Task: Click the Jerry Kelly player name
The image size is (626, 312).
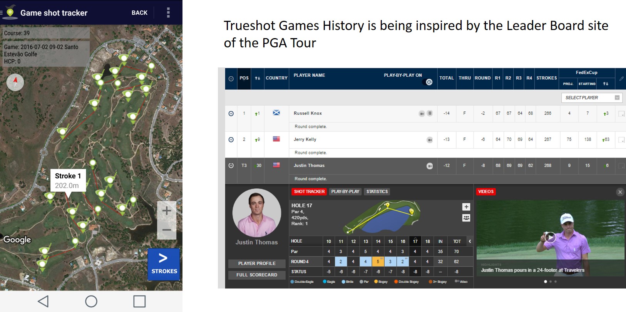Action: pyautogui.click(x=305, y=139)
